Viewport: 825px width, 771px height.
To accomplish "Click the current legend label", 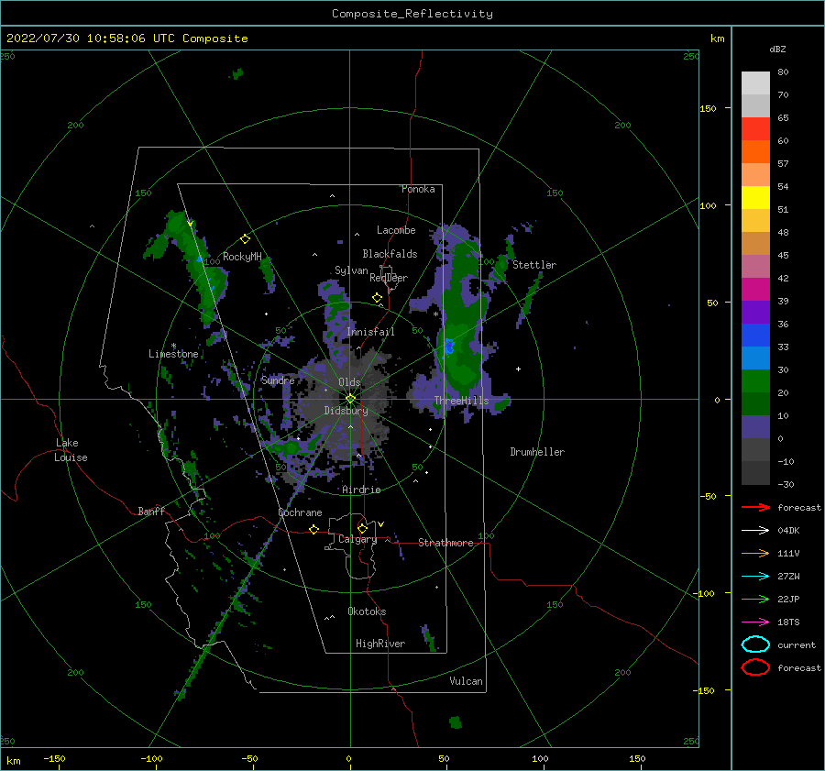I will click(797, 644).
